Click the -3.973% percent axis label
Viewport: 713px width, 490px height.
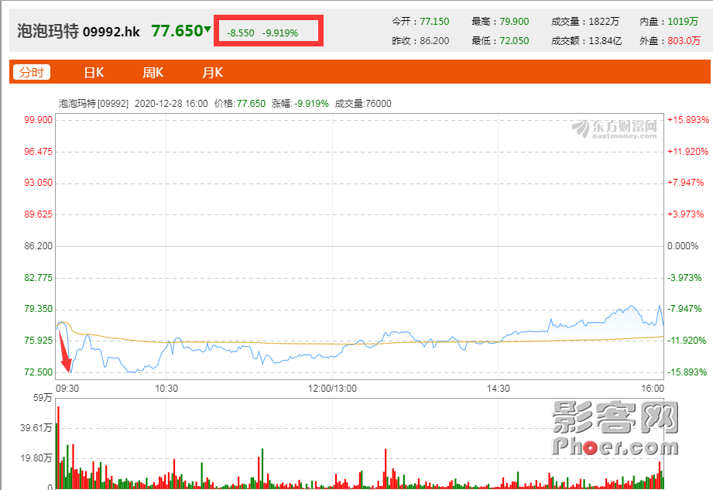tap(684, 278)
